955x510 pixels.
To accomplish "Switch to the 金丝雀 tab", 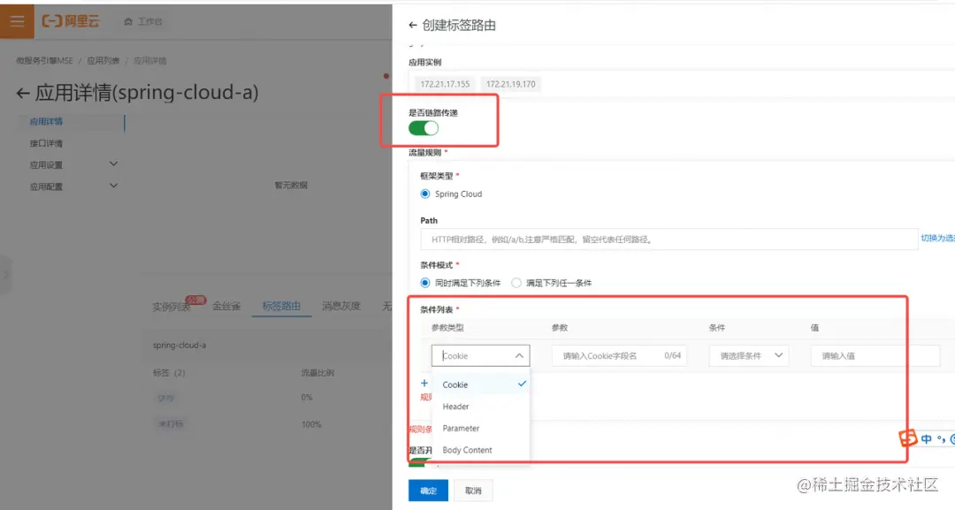I will tap(226, 306).
